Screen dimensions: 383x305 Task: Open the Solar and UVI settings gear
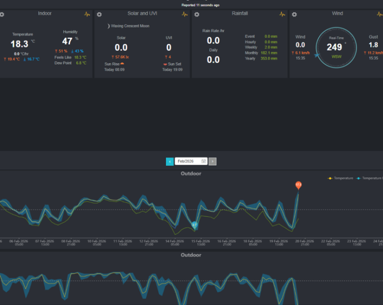coord(99,14)
